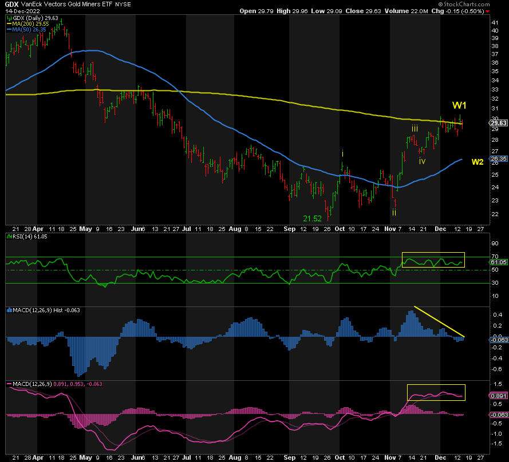Click the 30 level on the RSI axis
The image size is (509, 462).
[x=495, y=283]
